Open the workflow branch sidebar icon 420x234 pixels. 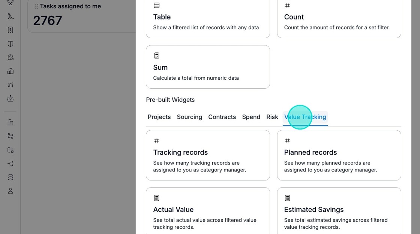[x=10, y=164]
